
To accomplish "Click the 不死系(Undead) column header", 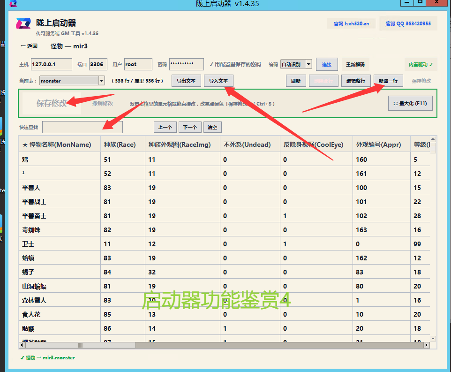I will (250, 144).
